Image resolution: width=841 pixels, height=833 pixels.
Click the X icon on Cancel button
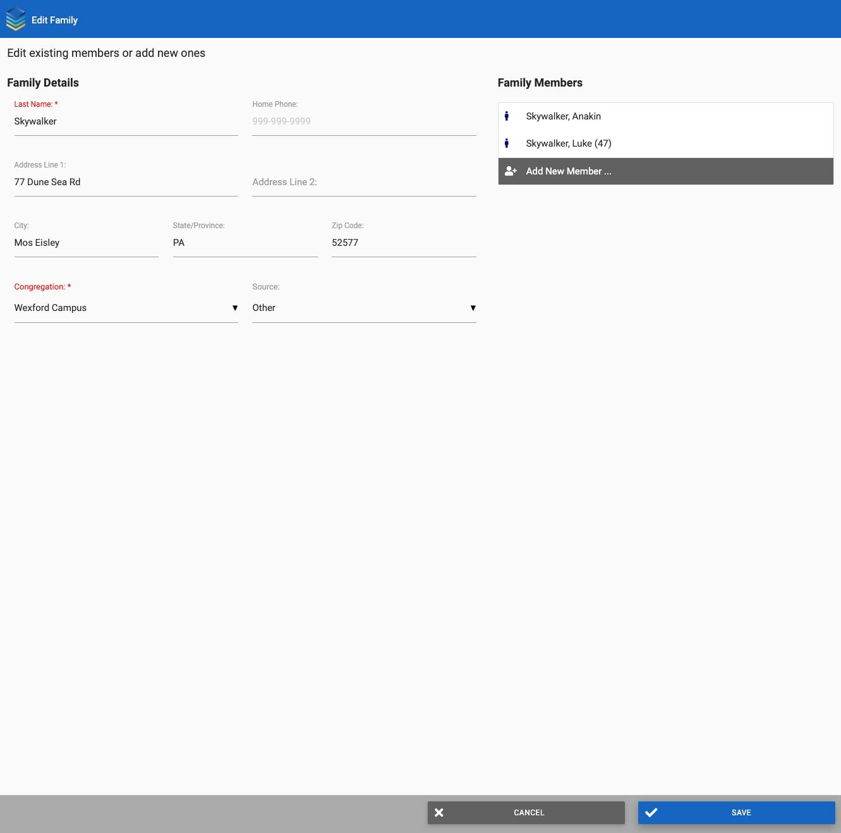439,813
